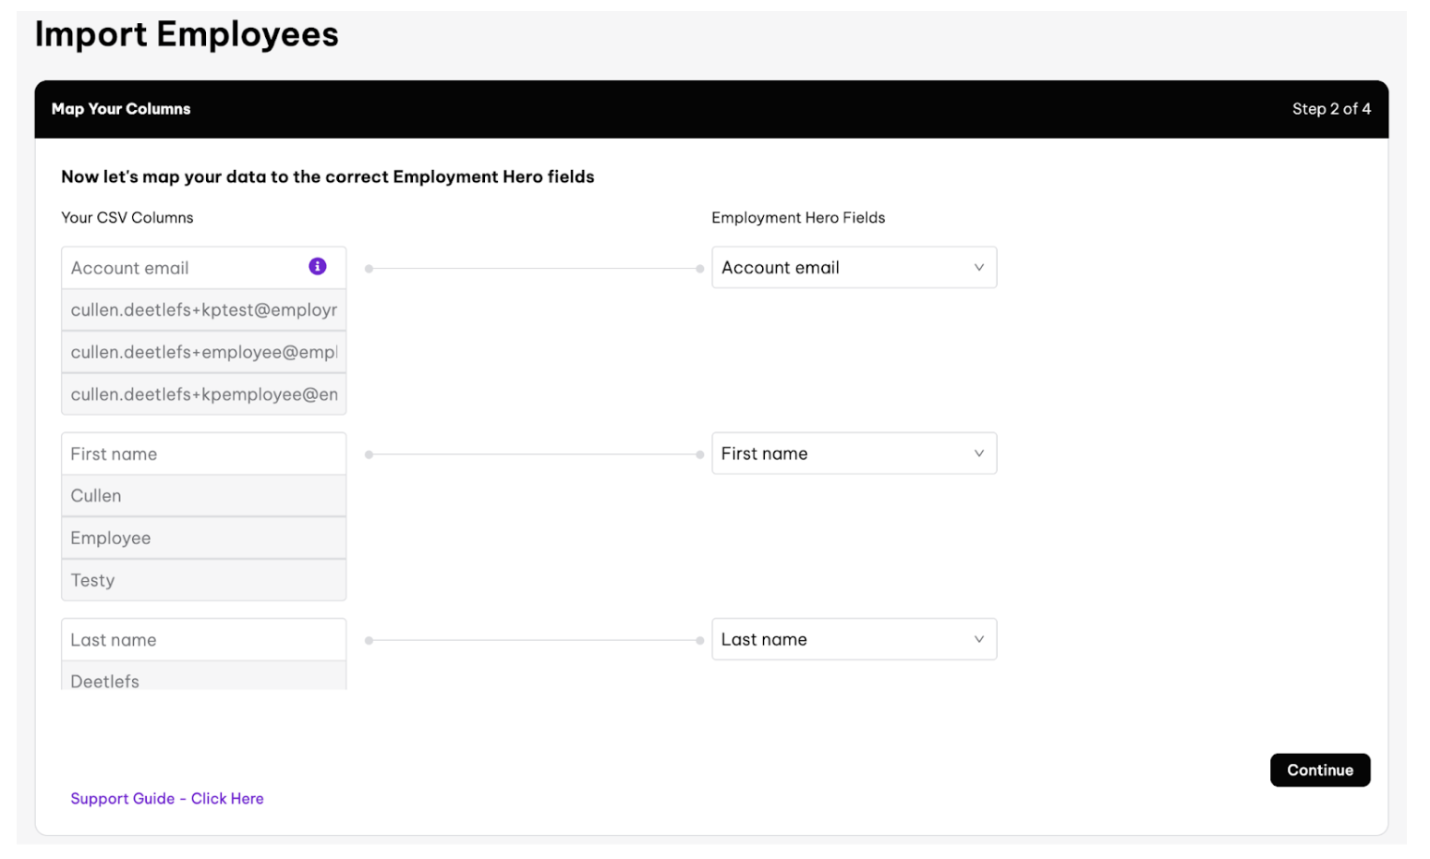The width and height of the screenshot is (1430, 859).
Task: Click the left dot of Account email connector
Action: click(x=369, y=269)
